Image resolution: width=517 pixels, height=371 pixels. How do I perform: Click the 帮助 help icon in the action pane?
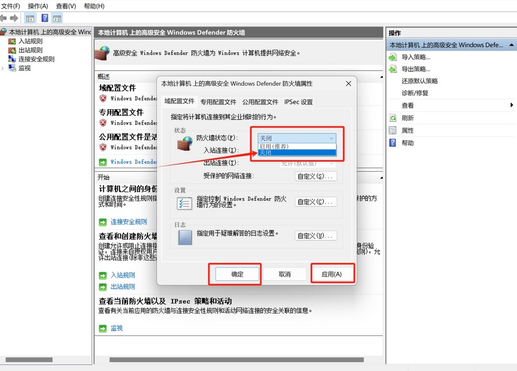click(x=393, y=143)
